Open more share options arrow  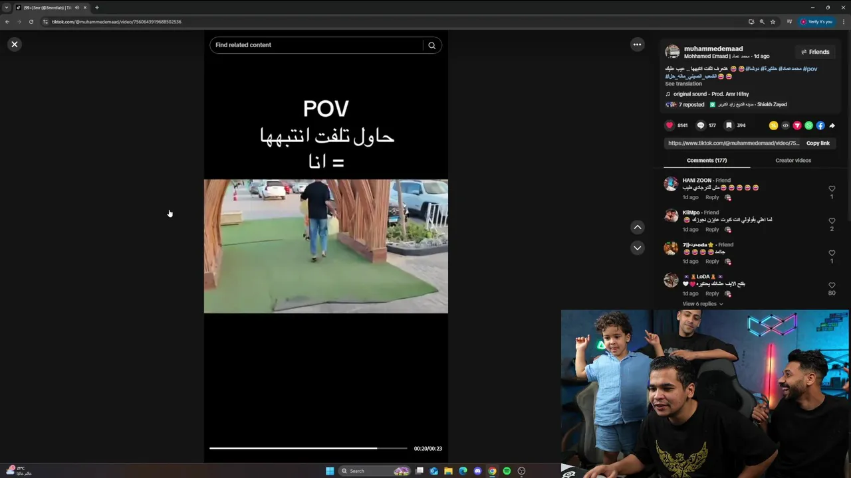[x=832, y=125]
